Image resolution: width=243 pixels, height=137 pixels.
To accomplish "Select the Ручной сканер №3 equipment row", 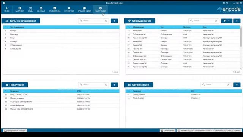I will 183,38.
